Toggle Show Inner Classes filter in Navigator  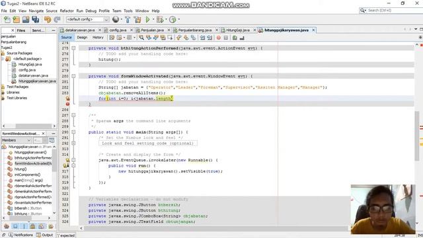pos(42,226)
